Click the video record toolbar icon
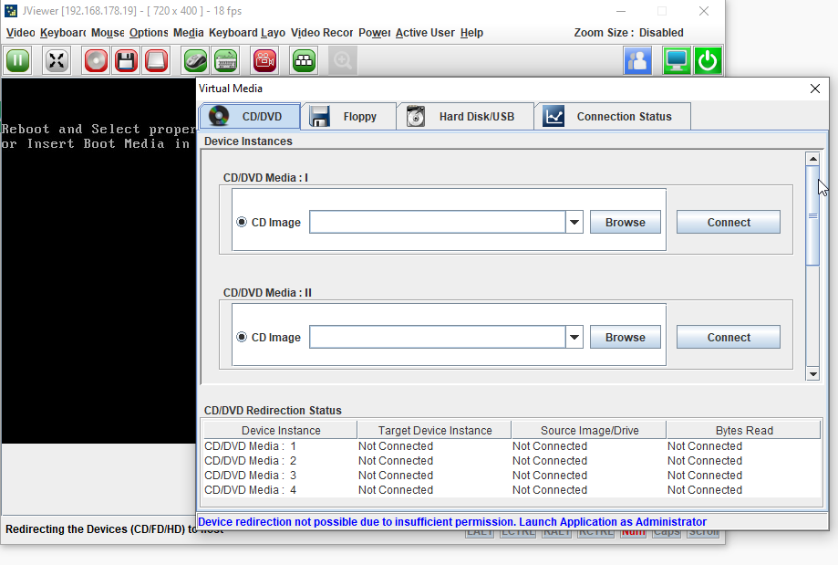838x565 pixels. coord(265,61)
